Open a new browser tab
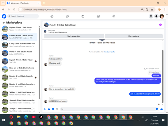This screenshot has width=168, height=126. tap(44, 3)
